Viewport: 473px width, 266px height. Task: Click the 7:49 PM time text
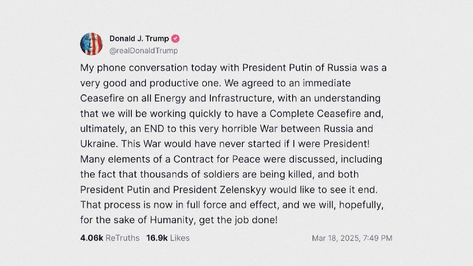point(378,238)
